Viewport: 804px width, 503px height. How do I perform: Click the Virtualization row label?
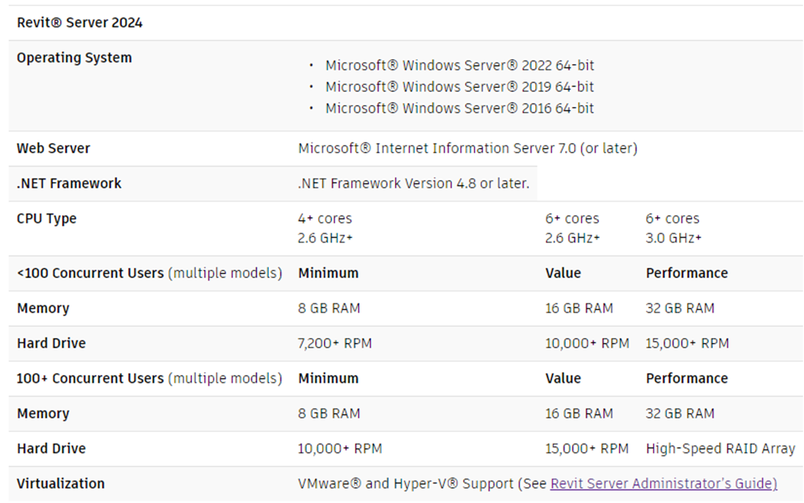point(61,483)
